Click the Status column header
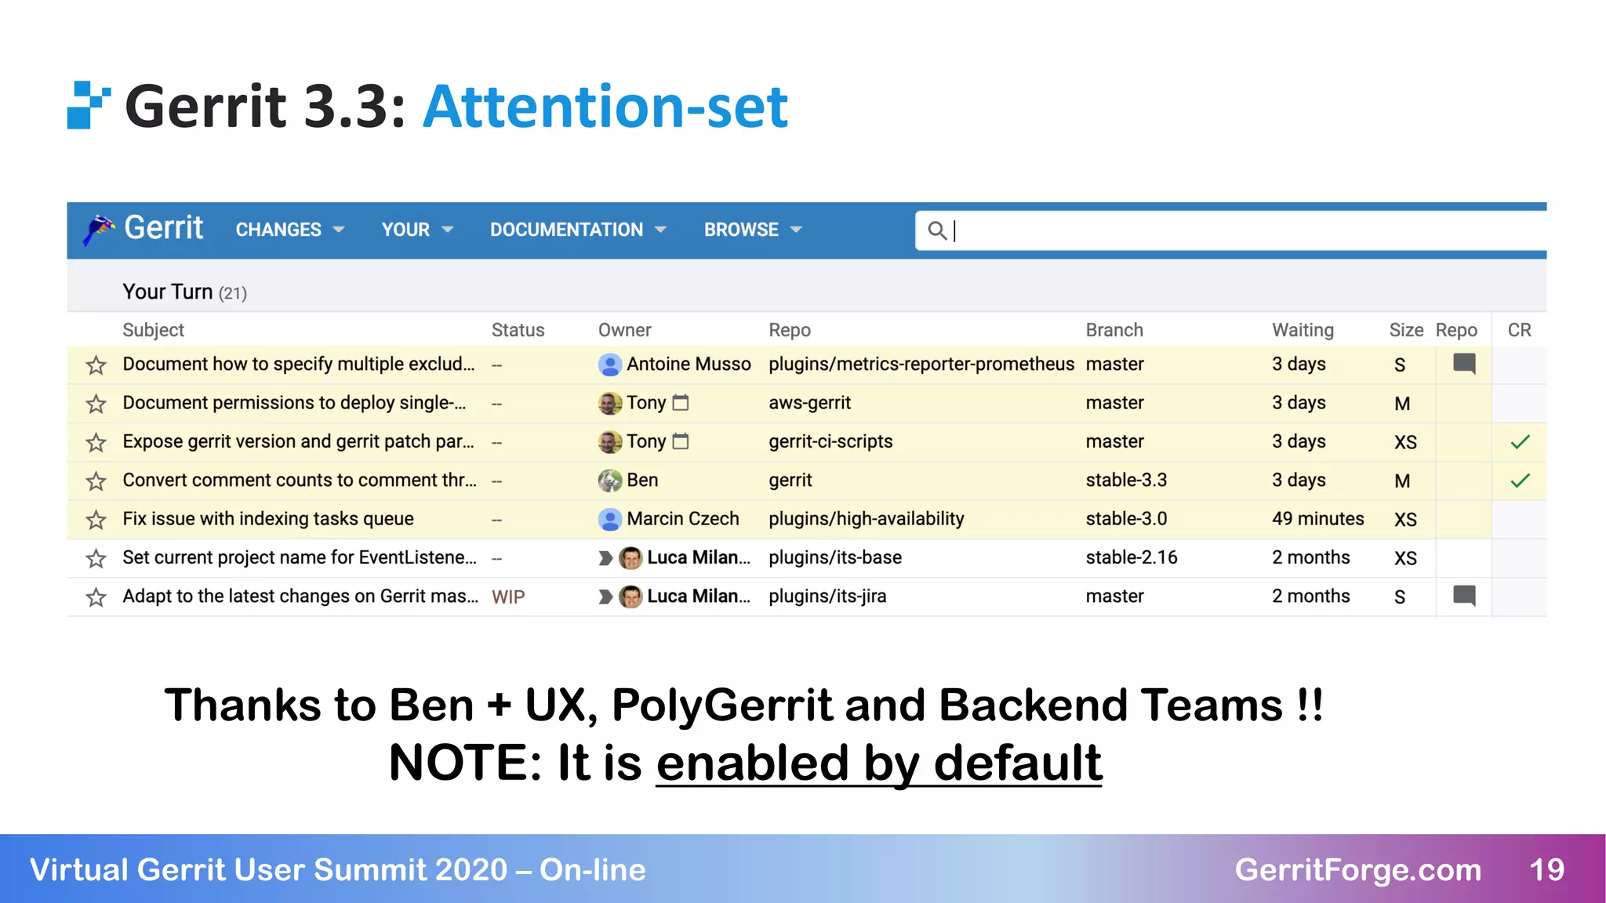 coord(518,330)
